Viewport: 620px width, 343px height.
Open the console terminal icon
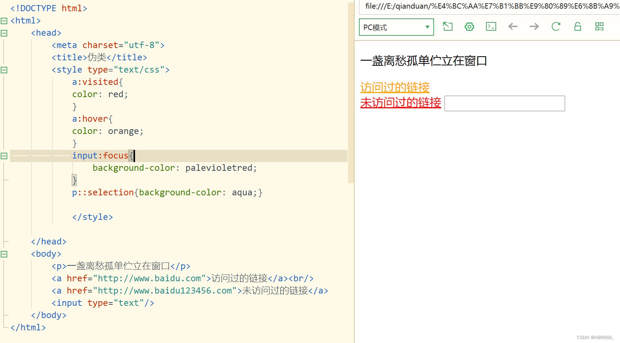tap(491, 26)
